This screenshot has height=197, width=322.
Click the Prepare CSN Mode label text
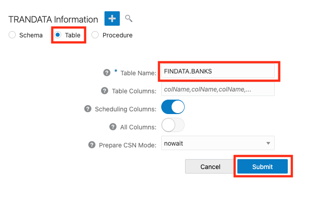click(127, 145)
